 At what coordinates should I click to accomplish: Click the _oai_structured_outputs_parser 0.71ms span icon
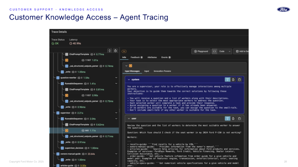click(67, 136)
